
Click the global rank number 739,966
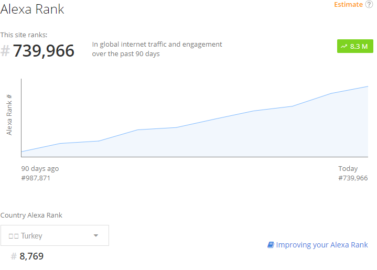coord(44,51)
